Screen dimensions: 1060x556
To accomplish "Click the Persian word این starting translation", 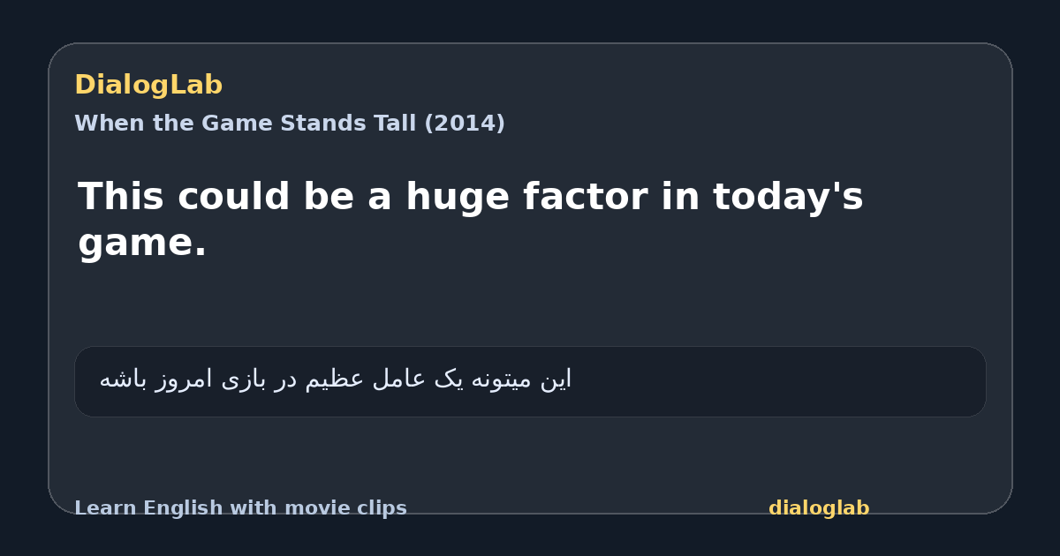I will [x=556, y=379].
